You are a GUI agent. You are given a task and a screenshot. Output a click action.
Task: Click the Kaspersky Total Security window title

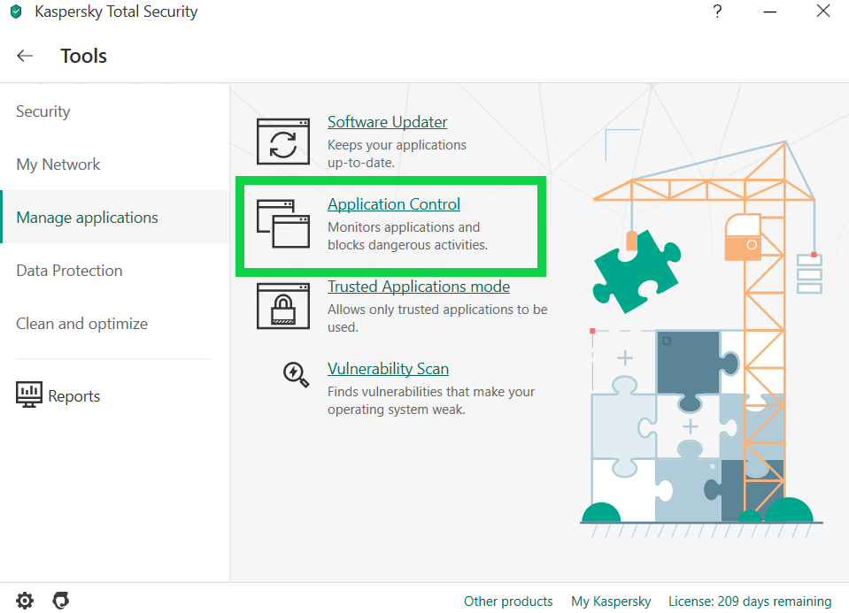click(116, 11)
